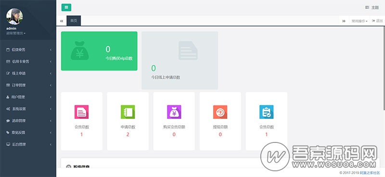This screenshot has height=177, width=385.
Task: Click the money bag icon on green card
Action: [x=80, y=51]
